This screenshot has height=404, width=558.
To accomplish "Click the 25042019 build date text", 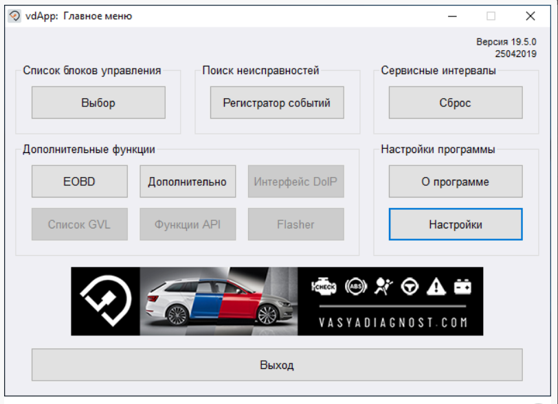I will (515, 54).
